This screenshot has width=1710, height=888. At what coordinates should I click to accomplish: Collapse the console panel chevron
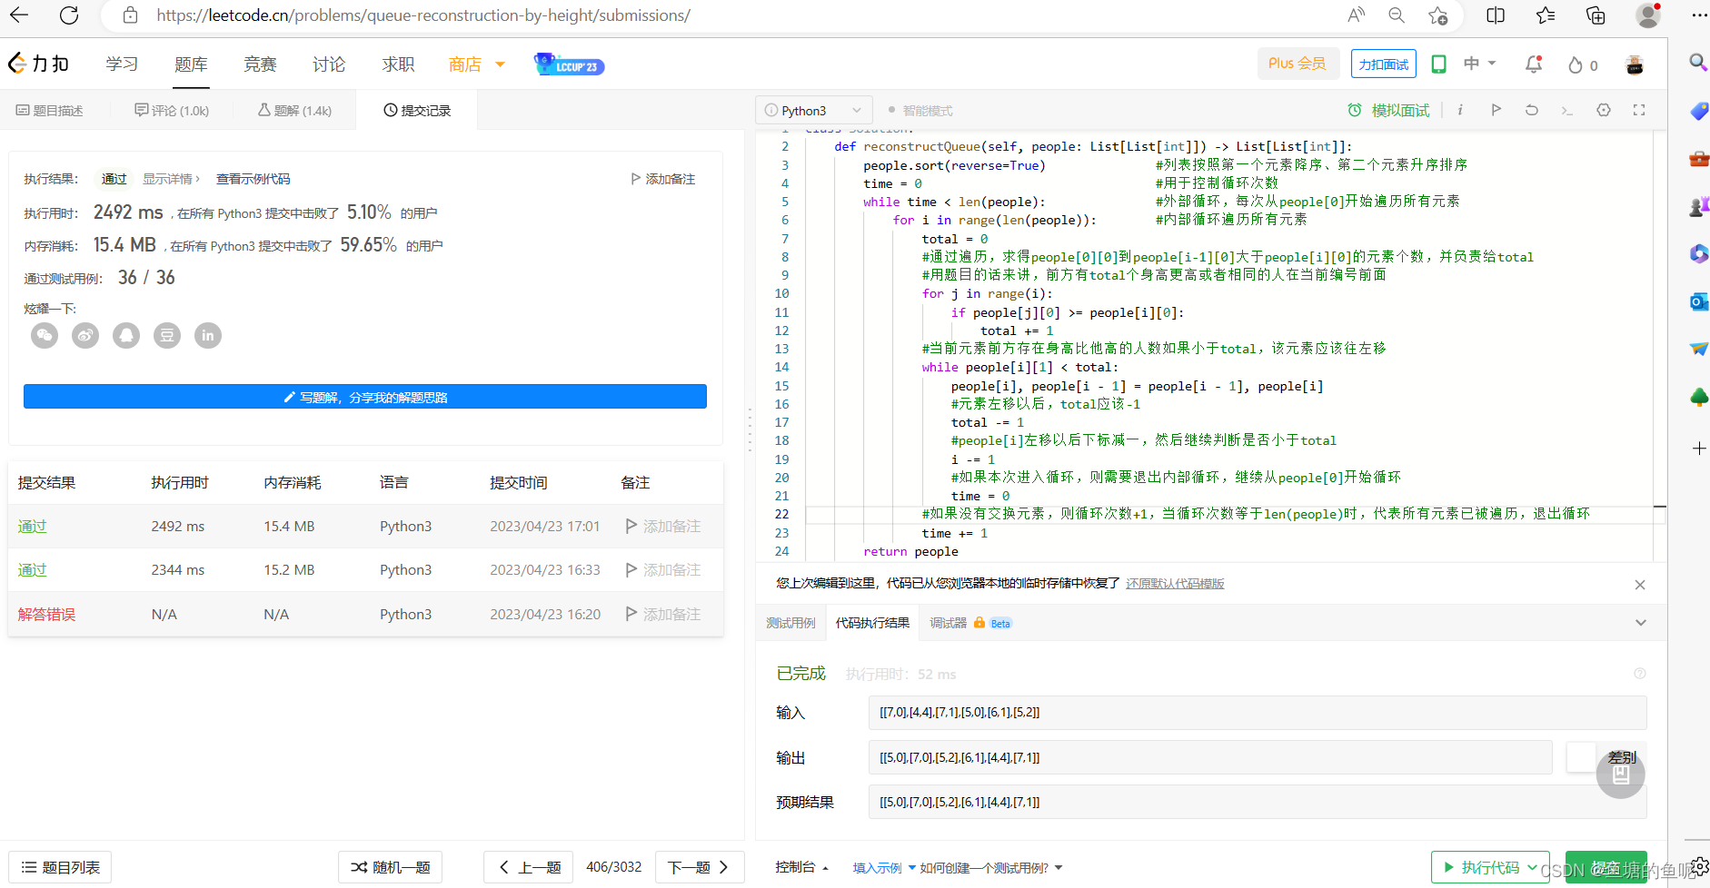(1641, 623)
